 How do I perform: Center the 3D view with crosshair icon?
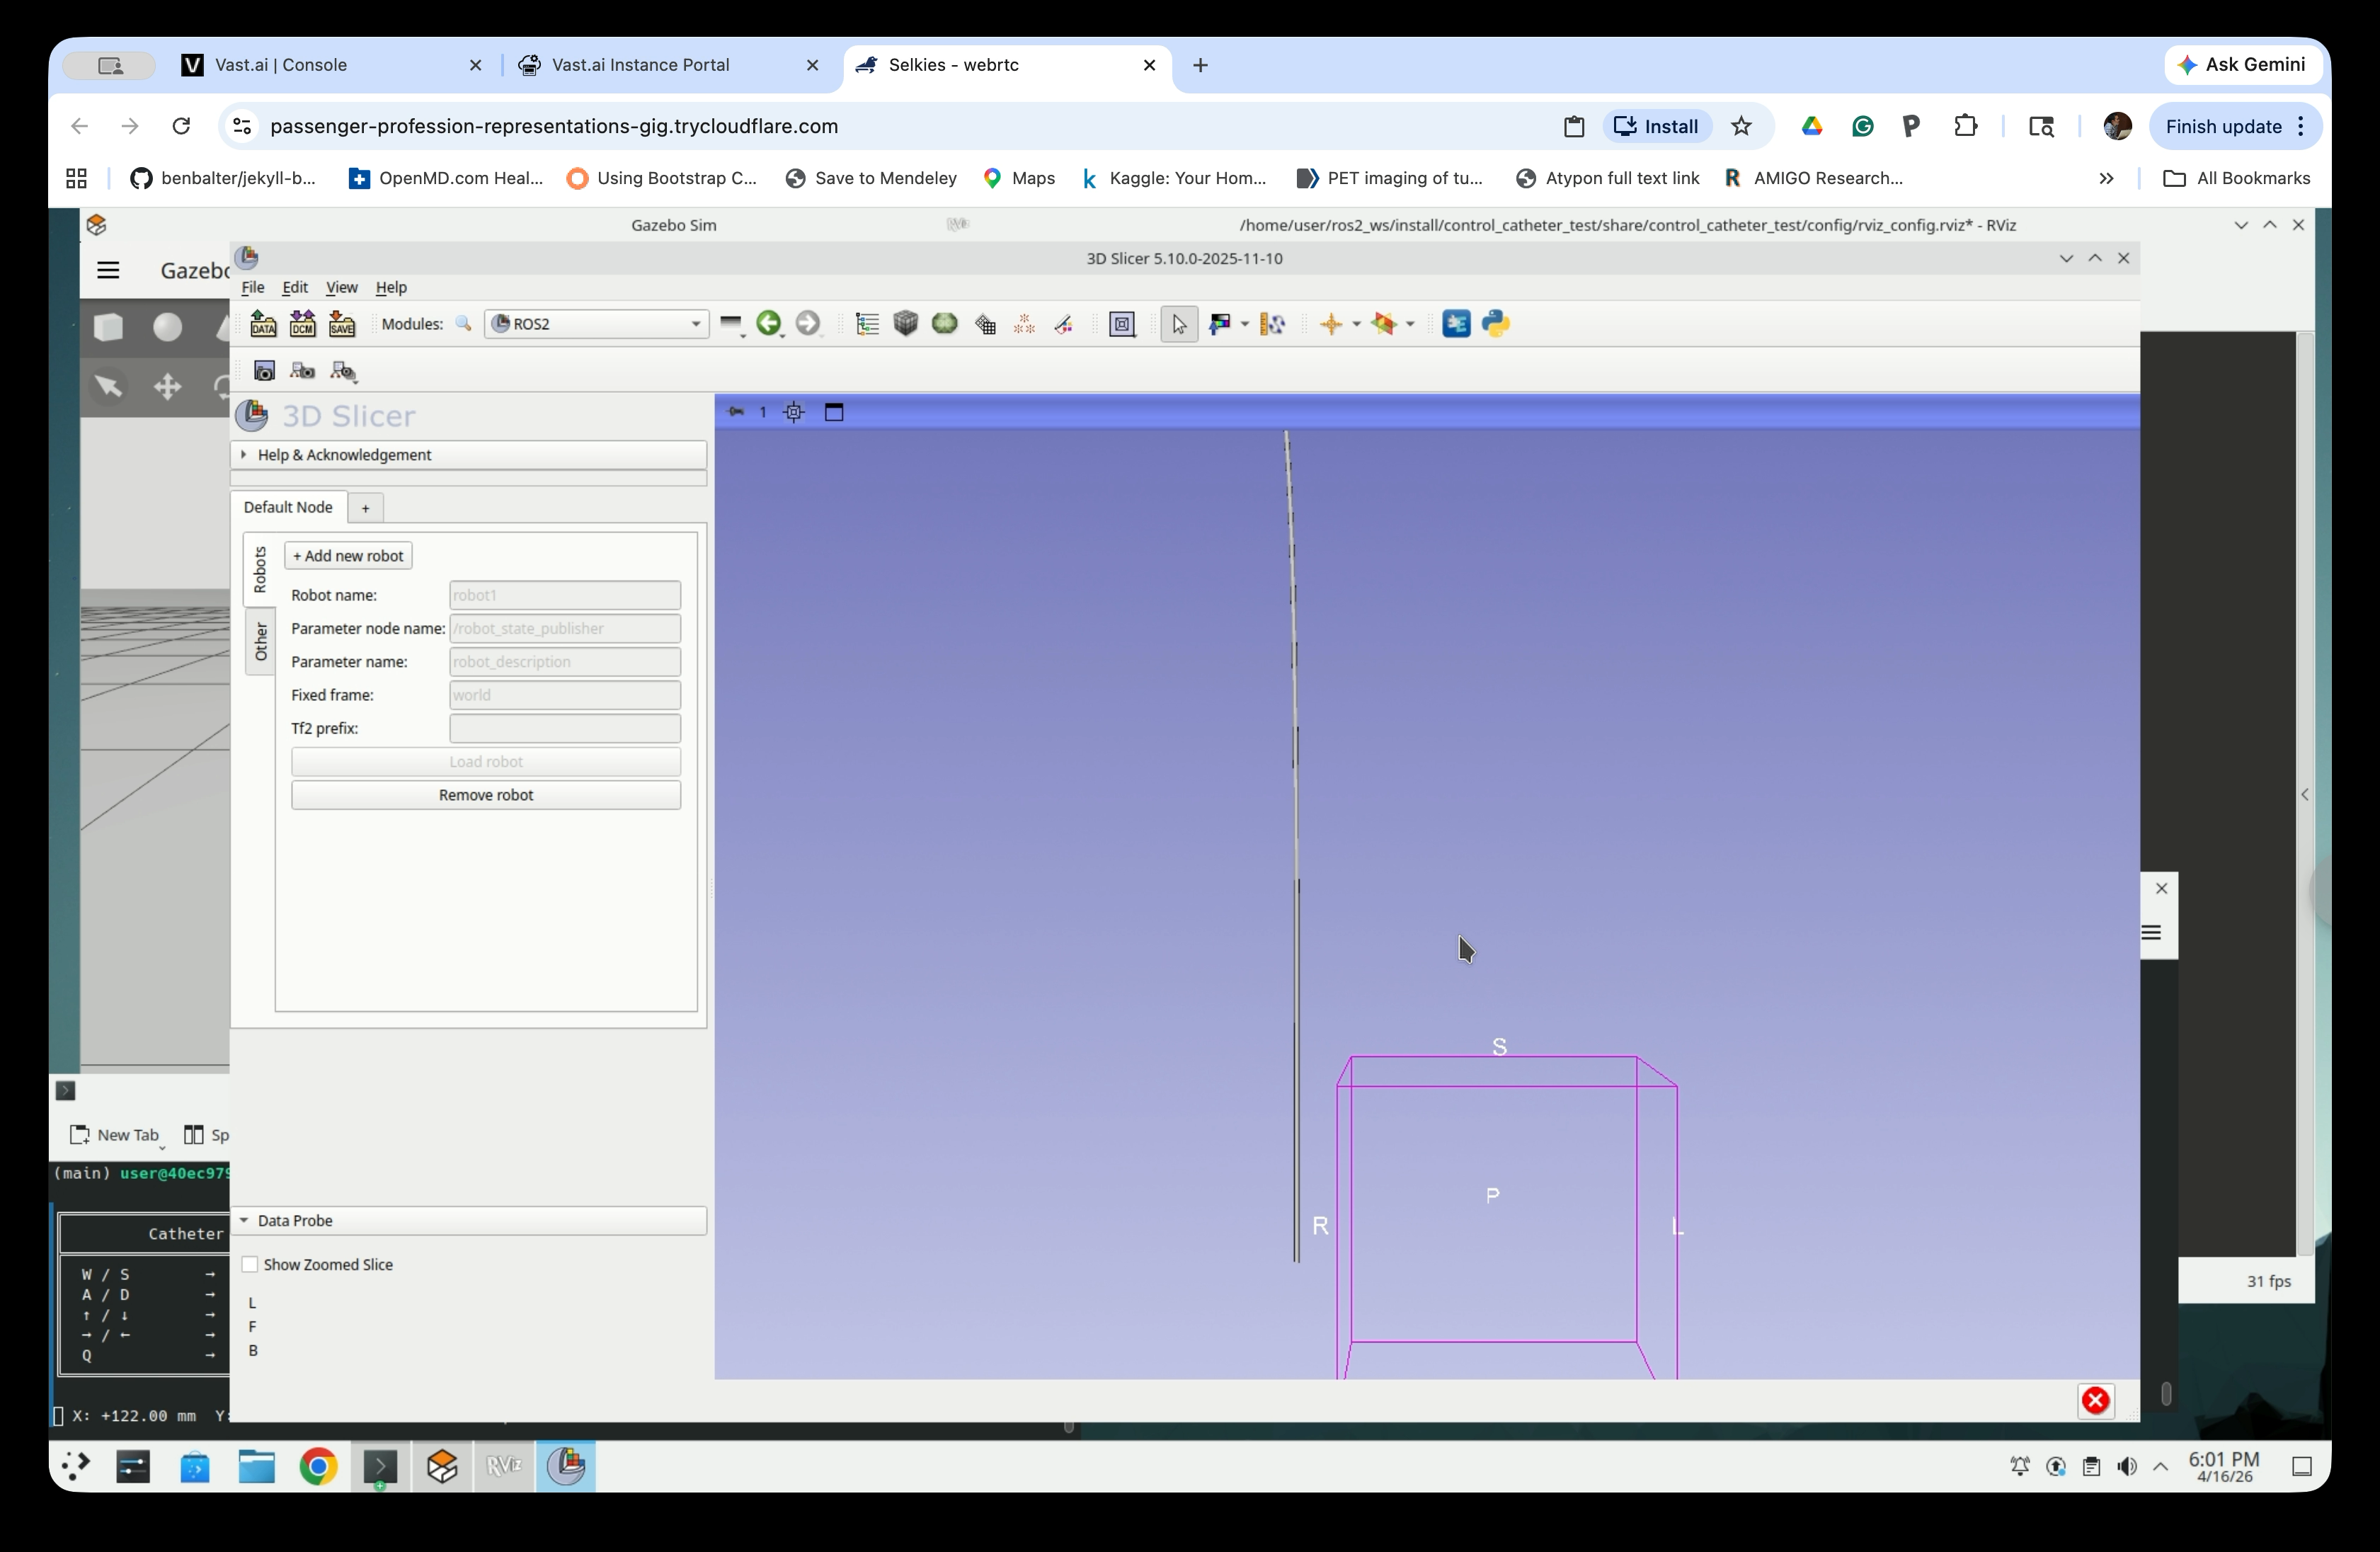coord(794,412)
